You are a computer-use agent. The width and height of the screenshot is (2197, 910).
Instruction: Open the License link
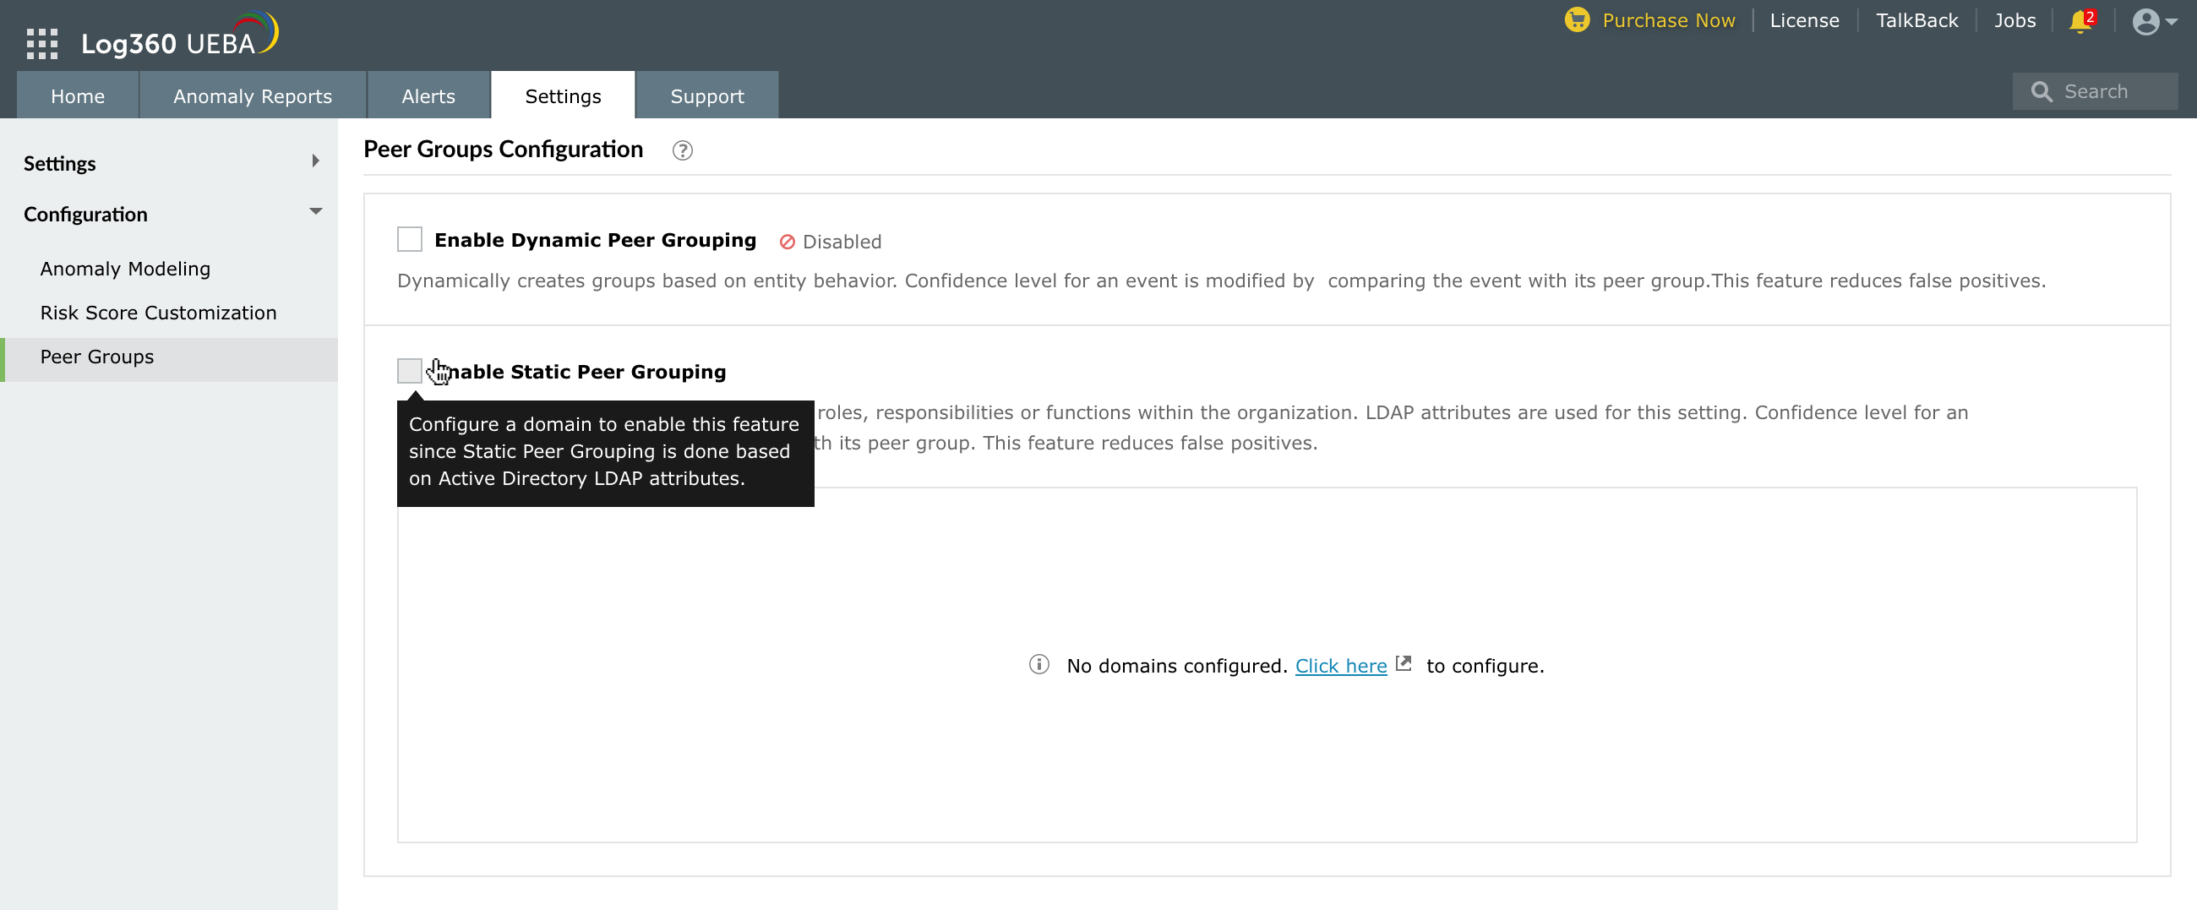pos(1804,20)
